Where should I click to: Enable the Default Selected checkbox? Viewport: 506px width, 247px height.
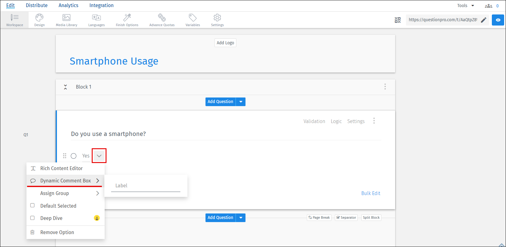click(32, 205)
